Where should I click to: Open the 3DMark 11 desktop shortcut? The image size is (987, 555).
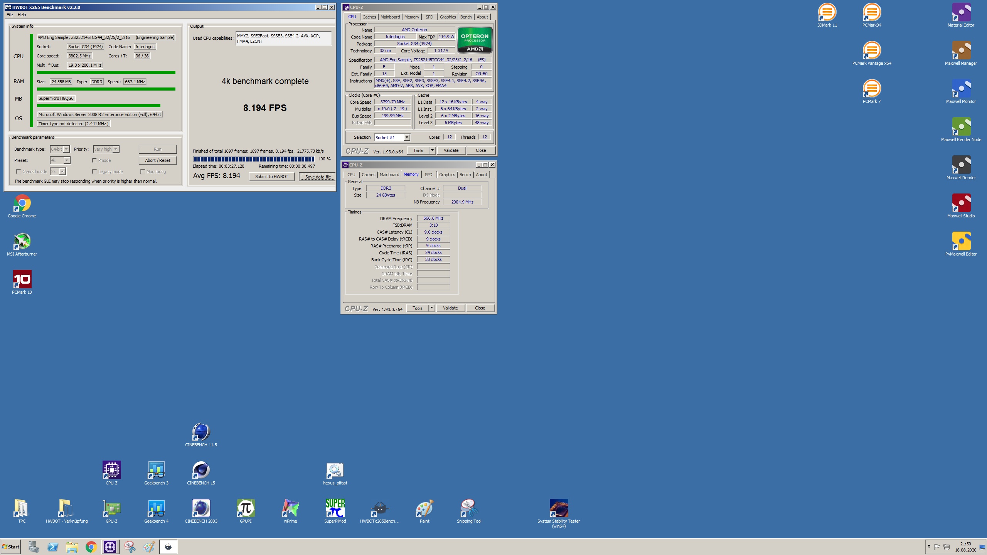pos(827,15)
